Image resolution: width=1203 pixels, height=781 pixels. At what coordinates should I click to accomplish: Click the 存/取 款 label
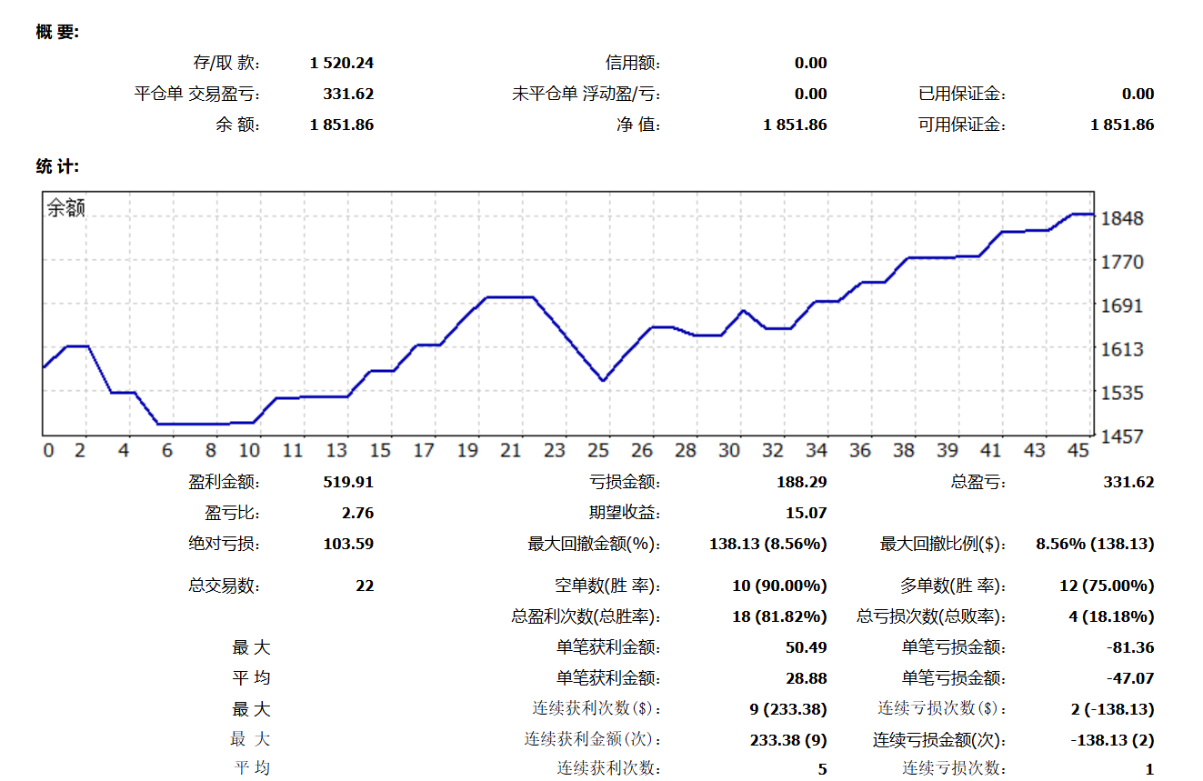coord(226,63)
